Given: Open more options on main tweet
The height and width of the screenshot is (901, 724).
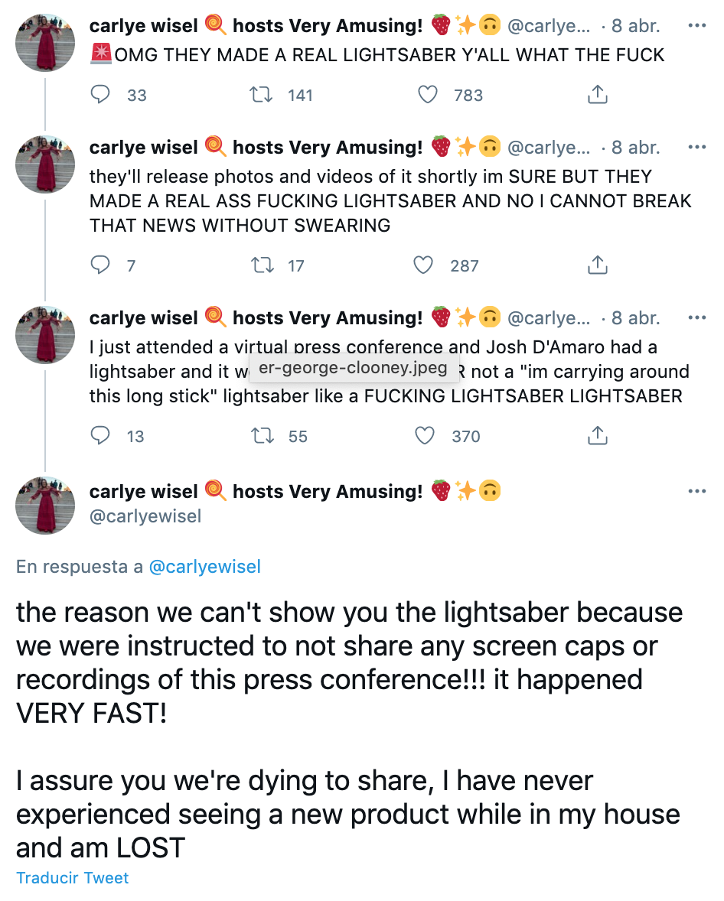Looking at the screenshot, I should 696,491.
